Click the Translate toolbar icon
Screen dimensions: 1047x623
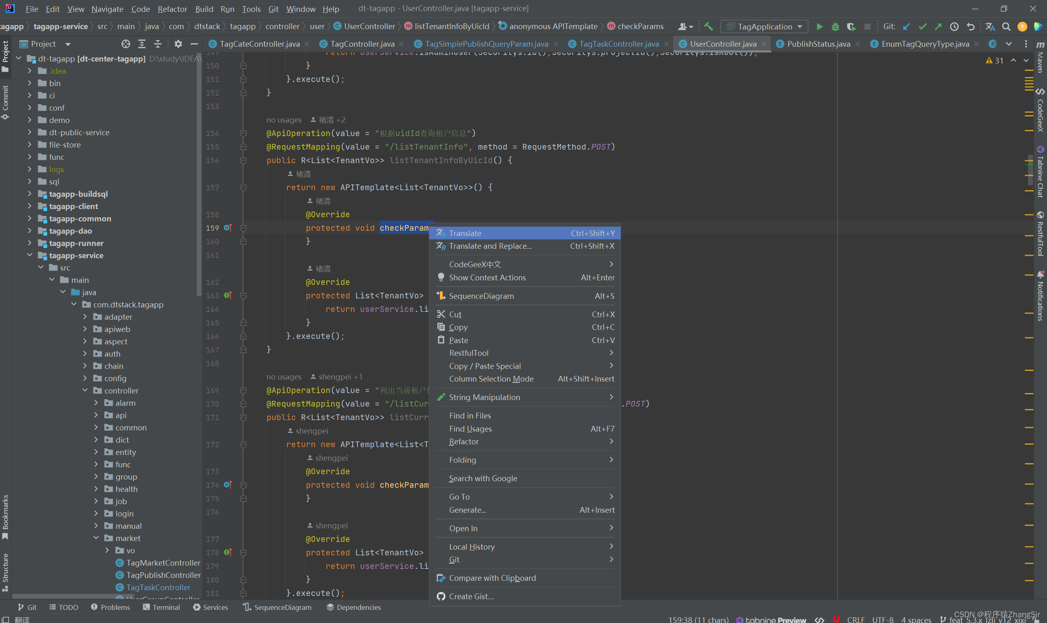pos(990,27)
